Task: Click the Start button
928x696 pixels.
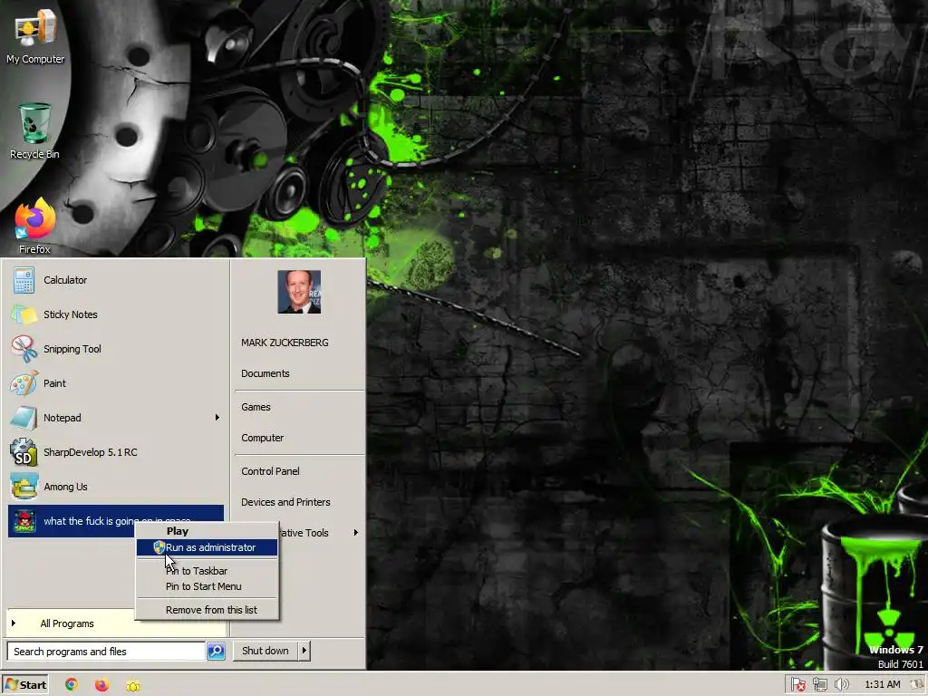Action: point(24,685)
